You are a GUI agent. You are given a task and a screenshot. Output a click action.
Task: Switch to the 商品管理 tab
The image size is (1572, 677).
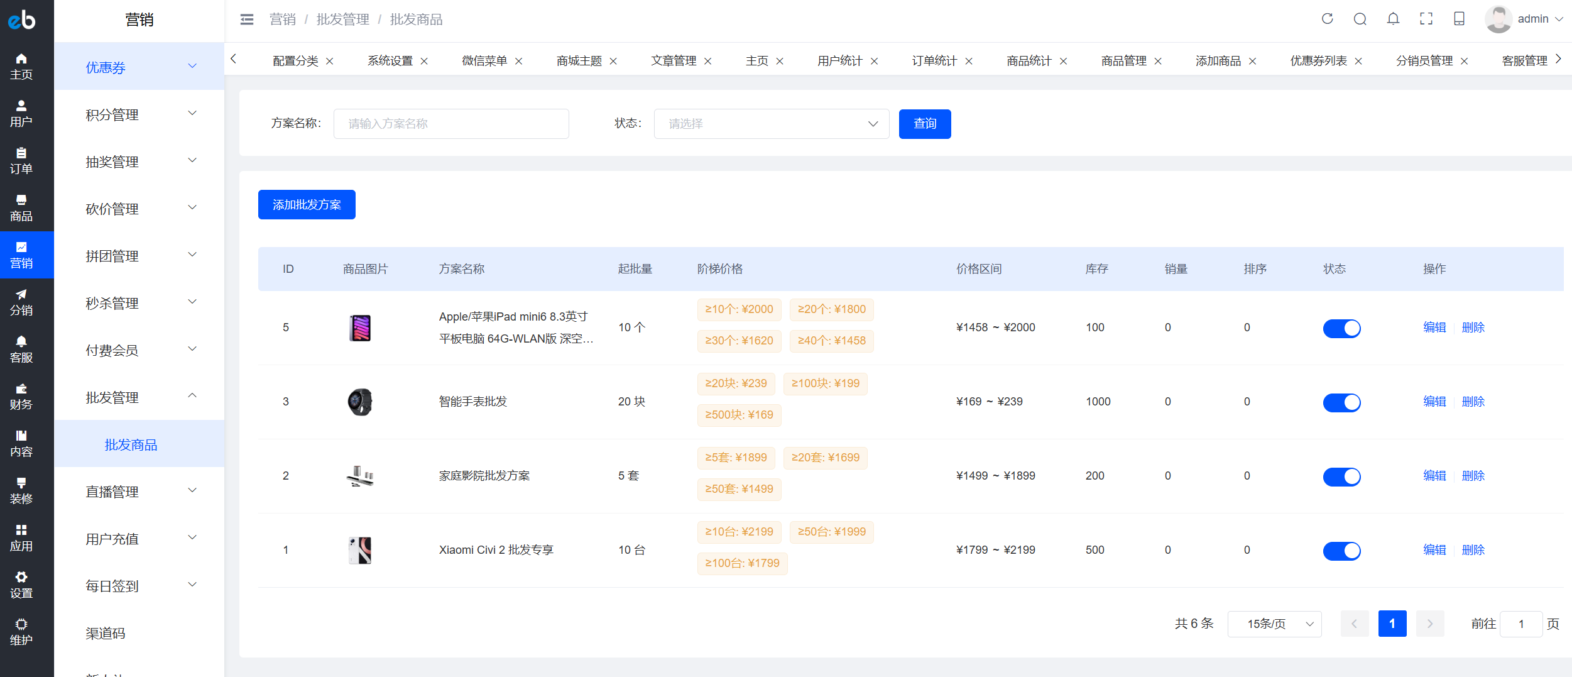click(1123, 61)
